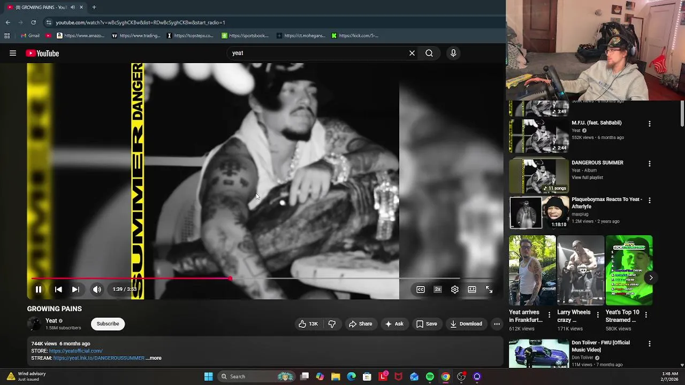Open more actions under the video
The height and width of the screenshot is (385, 685).
point(497,324)
